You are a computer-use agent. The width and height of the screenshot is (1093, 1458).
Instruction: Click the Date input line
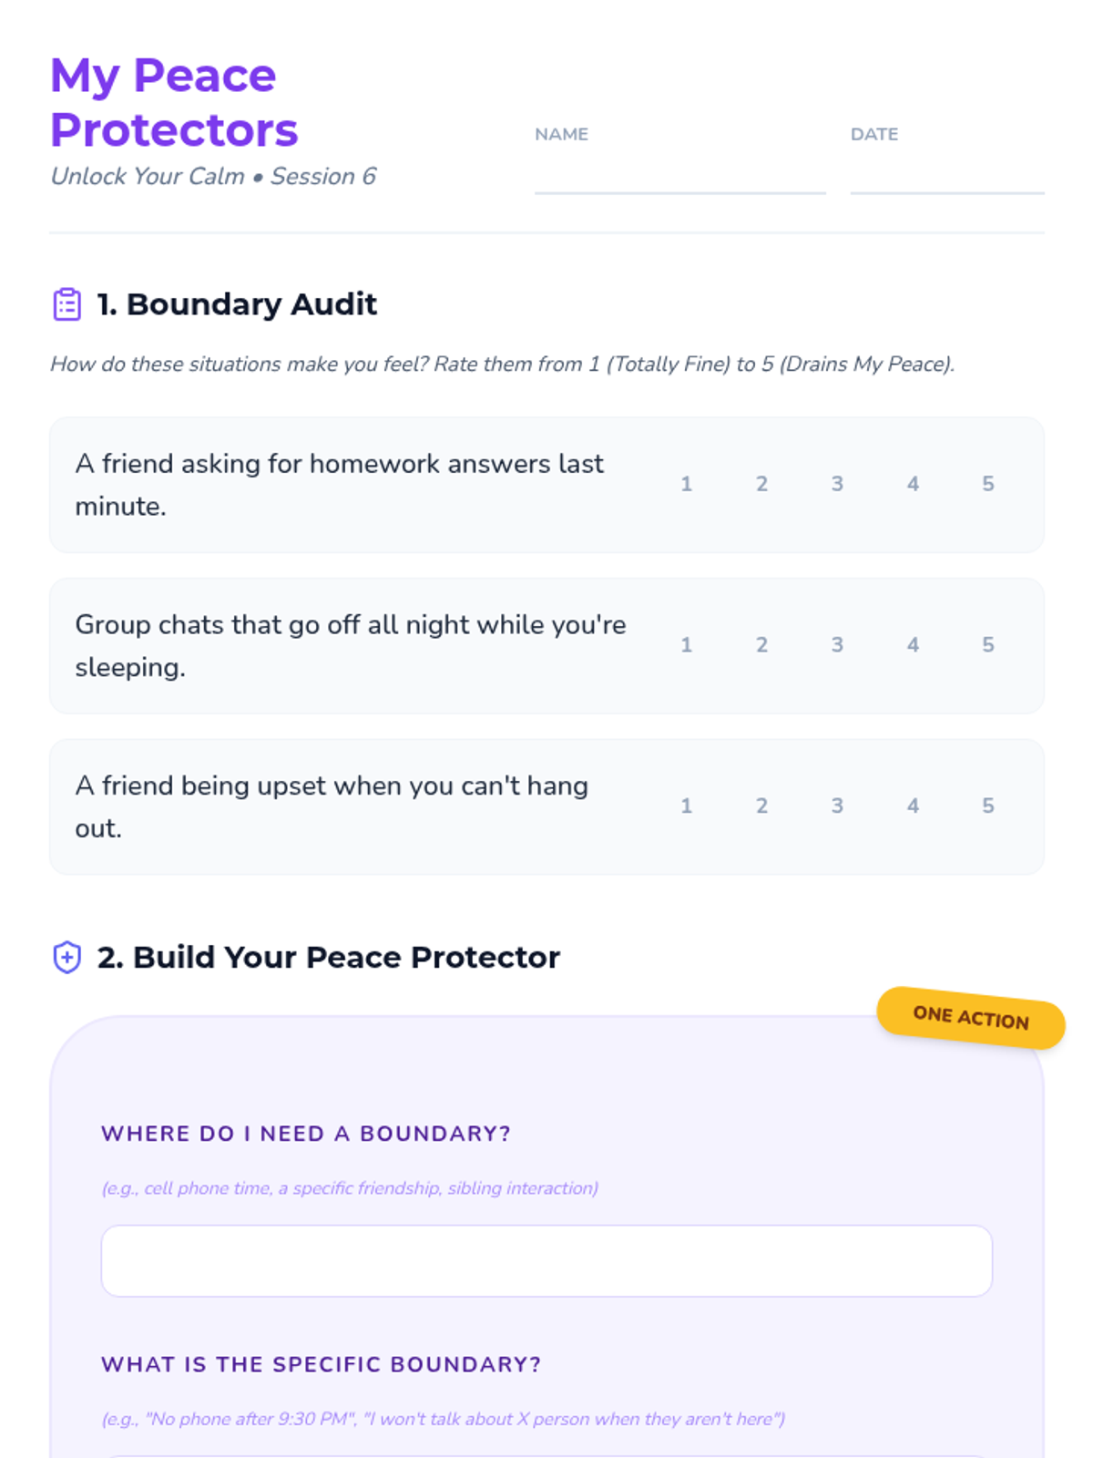[947, 175]
